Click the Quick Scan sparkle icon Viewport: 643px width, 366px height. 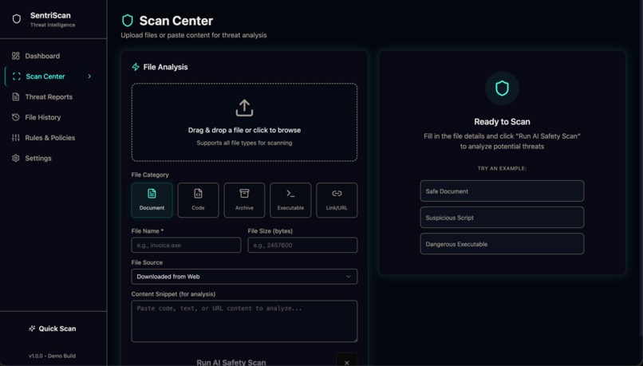[x=32, y=329]
